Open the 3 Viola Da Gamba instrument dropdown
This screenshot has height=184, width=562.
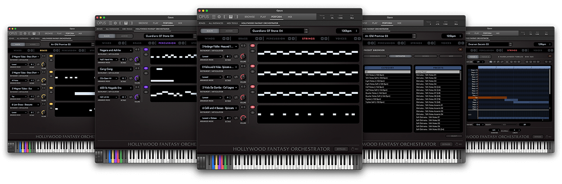(220, 87)
